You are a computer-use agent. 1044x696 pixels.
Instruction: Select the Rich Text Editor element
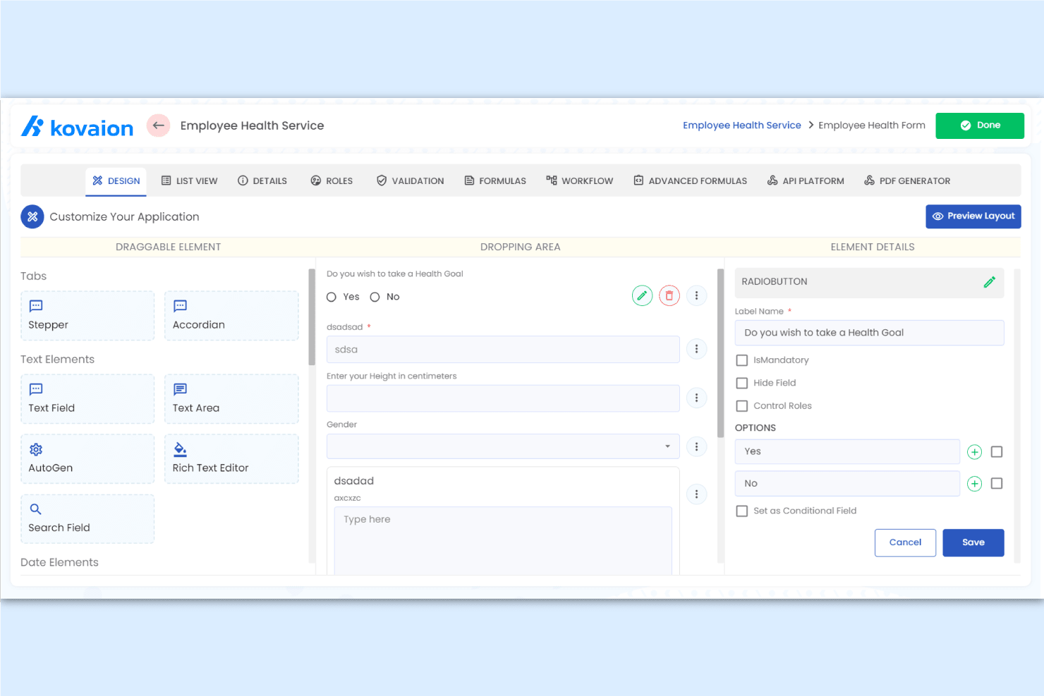(x=231, y=458)
